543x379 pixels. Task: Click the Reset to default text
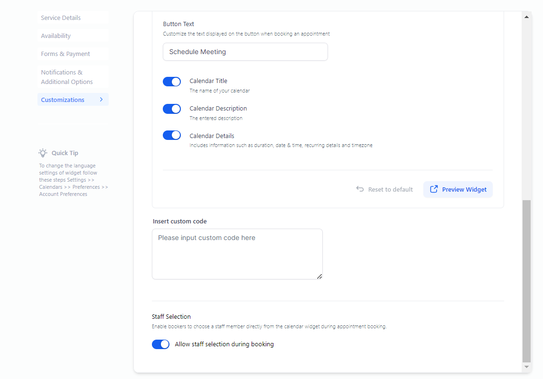click(390, 189)
